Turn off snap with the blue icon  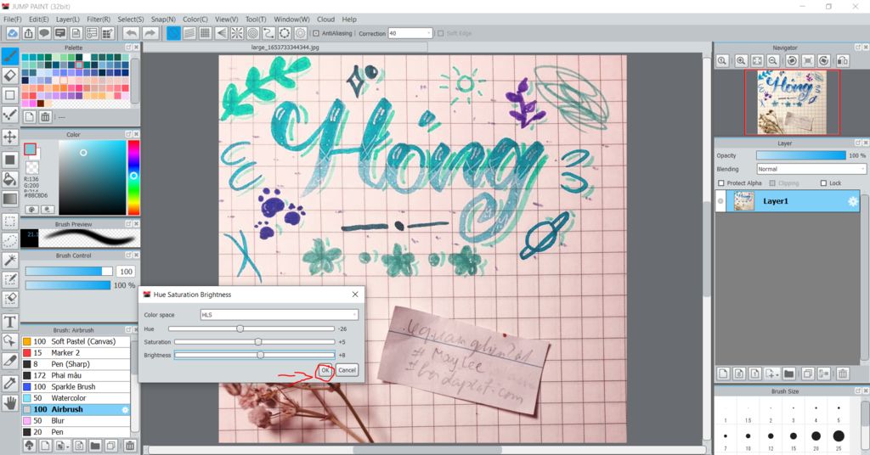[x=173, y=33]
